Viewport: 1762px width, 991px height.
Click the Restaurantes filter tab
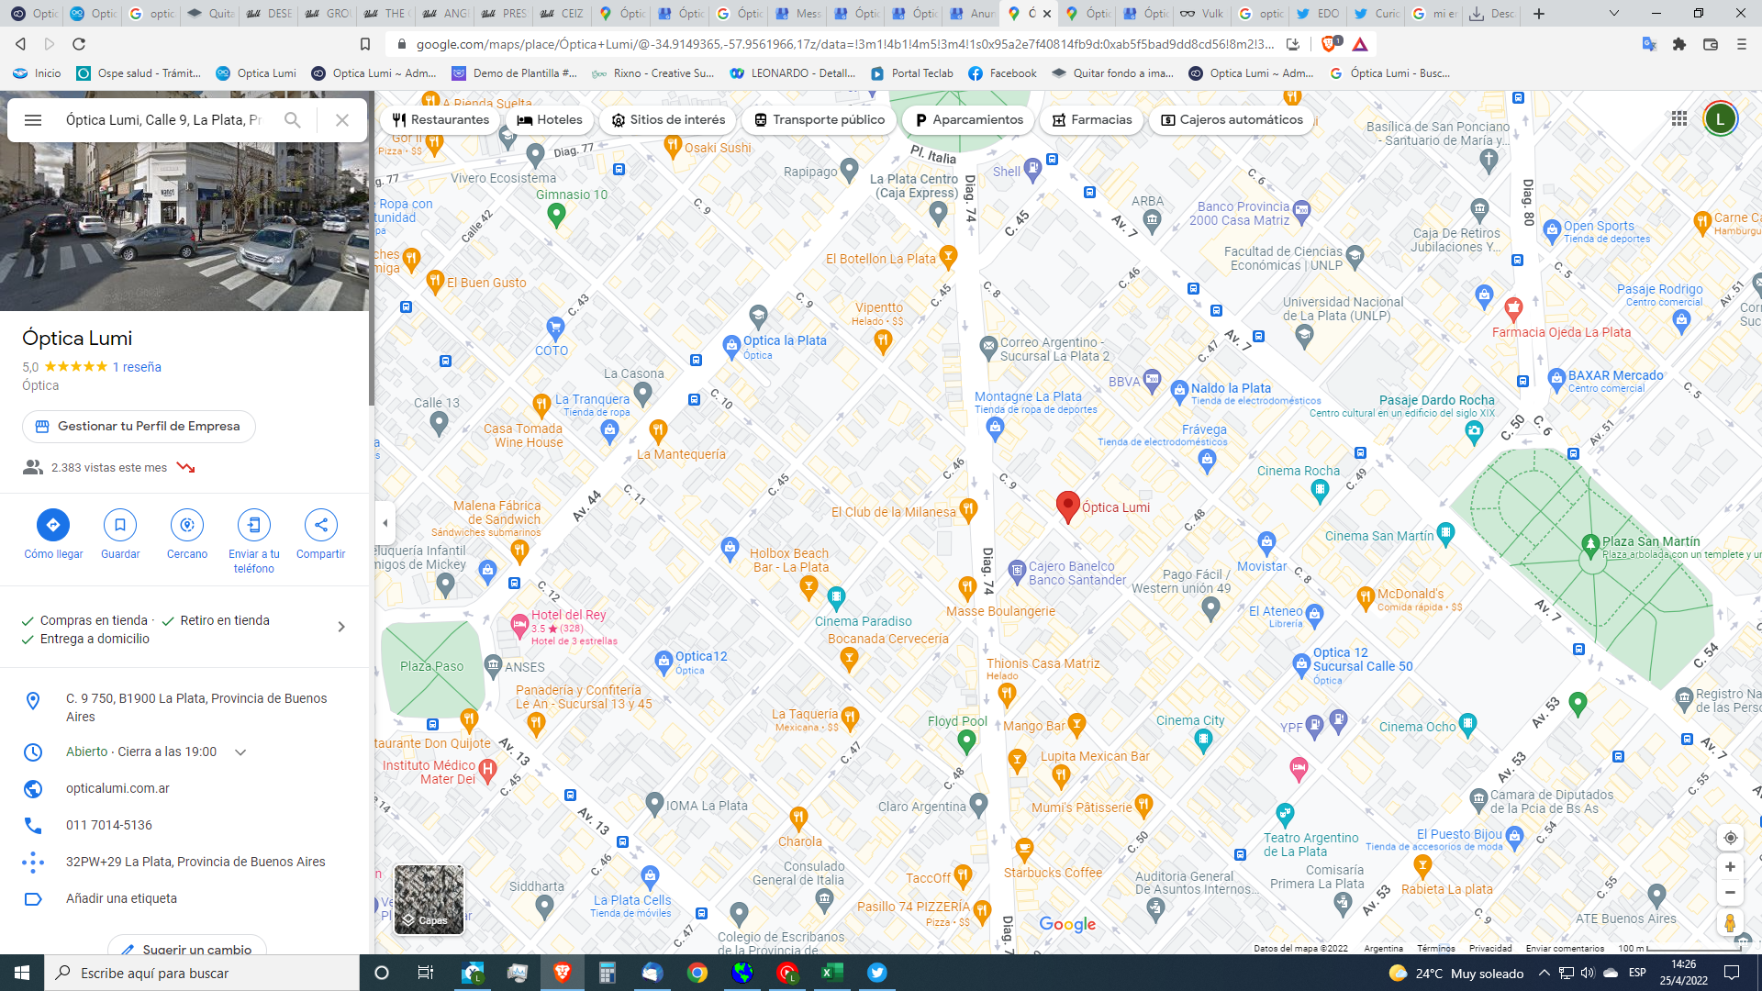(440, 120)
